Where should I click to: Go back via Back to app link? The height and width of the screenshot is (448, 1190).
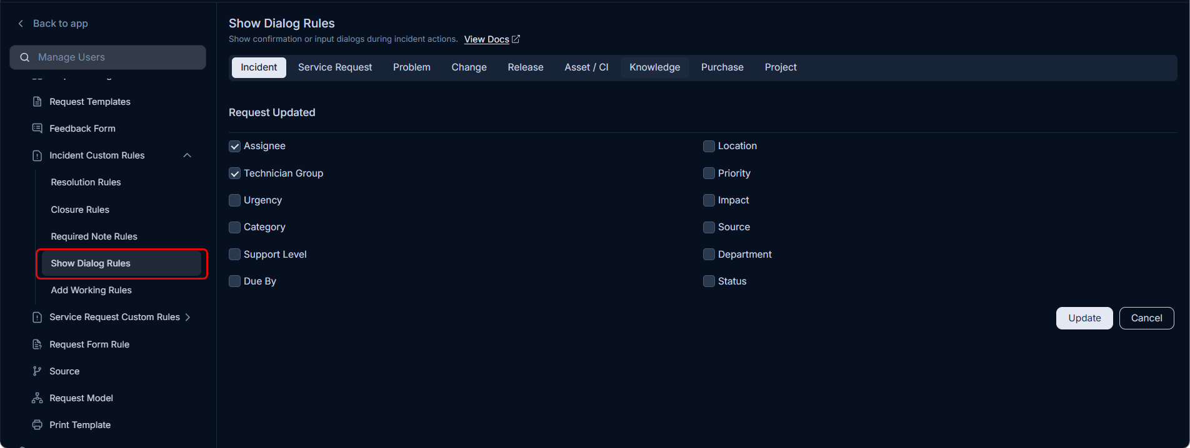click(x=61, y=23)
